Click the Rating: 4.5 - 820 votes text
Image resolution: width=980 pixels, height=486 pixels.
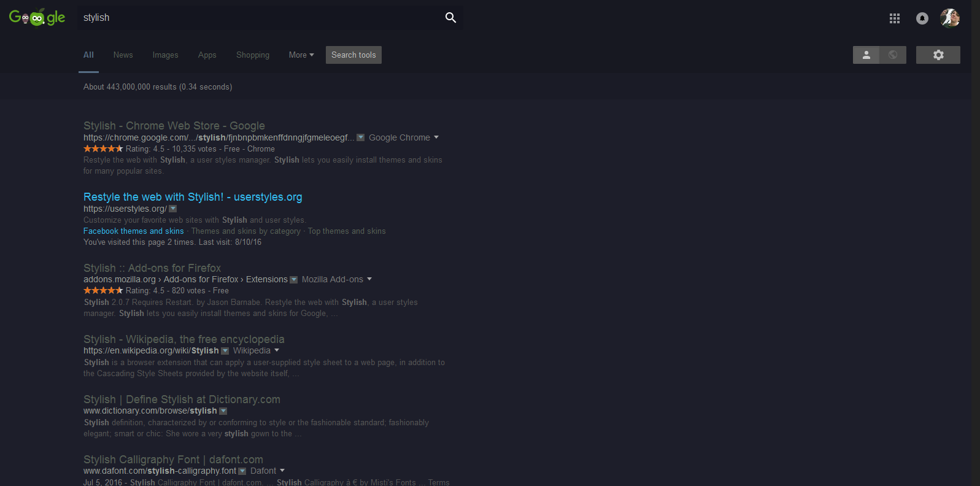point(166,291)
